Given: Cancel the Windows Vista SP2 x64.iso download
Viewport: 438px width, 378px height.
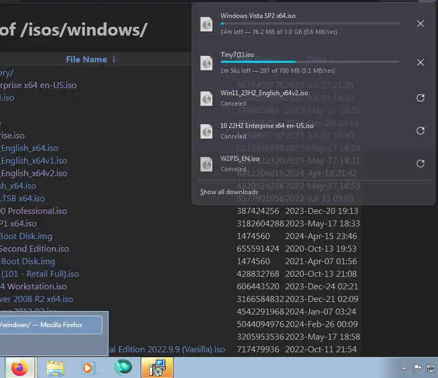Looking at the screenshot, I should point(420,24).
